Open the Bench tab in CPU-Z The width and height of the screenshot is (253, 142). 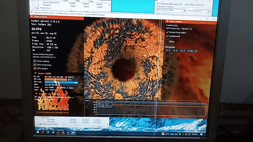194,5
